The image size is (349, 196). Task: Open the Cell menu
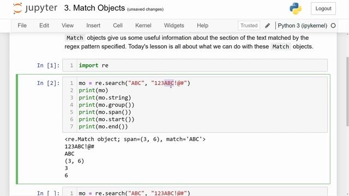118,26
